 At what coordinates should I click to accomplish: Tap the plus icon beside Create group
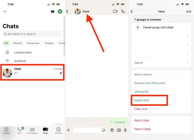[x=137, y=27]
